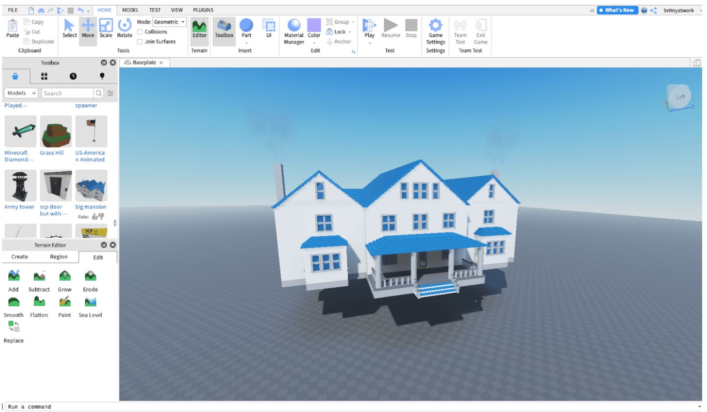Viewport: 707px width, 412px height.
Task: Enable the Collisions checkbox
Action: point(140,32)
